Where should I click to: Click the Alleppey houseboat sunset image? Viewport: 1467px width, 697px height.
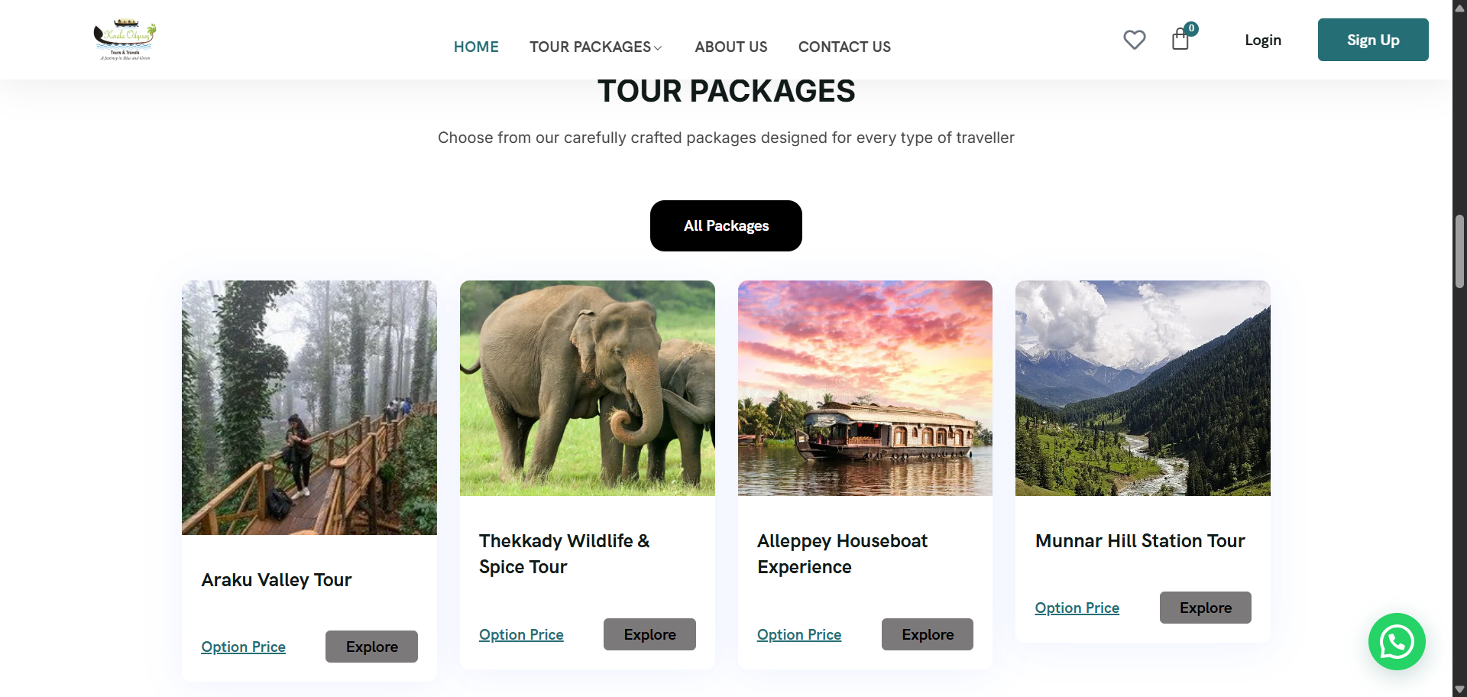click(865, 388)
